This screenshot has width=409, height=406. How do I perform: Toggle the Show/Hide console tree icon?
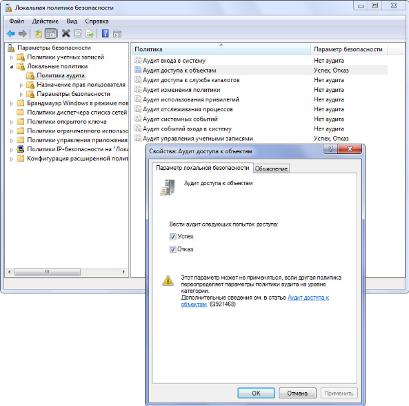(x=50, y=34)
